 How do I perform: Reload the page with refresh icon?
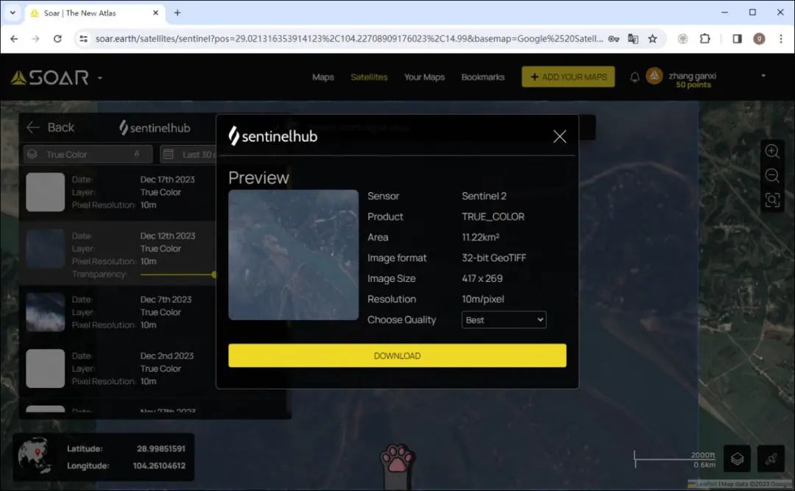click(57, 38)
